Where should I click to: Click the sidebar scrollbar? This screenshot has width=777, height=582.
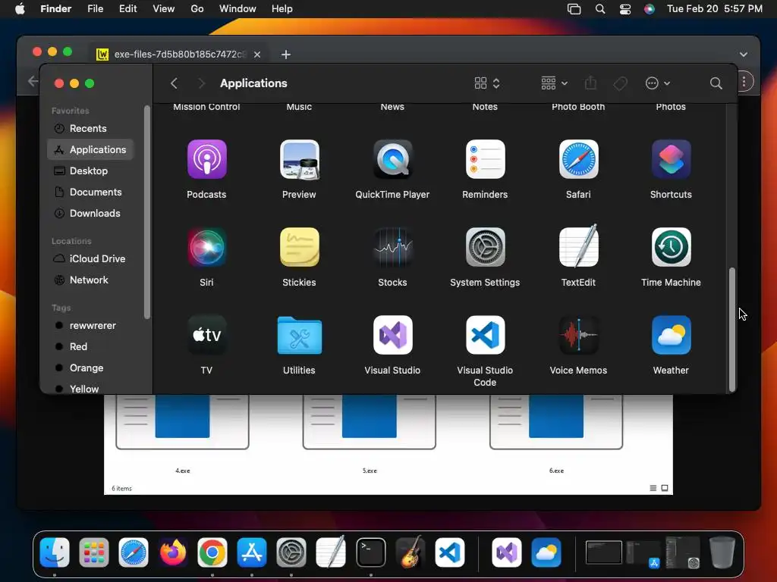[x=146, y=212]
